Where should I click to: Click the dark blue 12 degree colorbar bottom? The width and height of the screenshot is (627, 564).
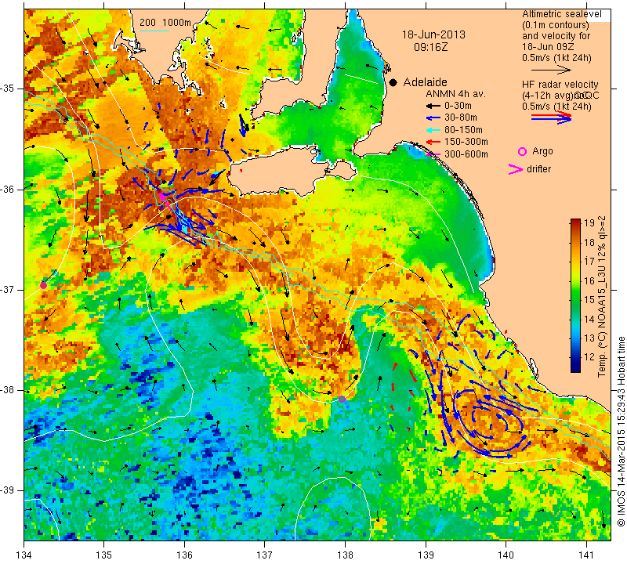coord(575,365)
